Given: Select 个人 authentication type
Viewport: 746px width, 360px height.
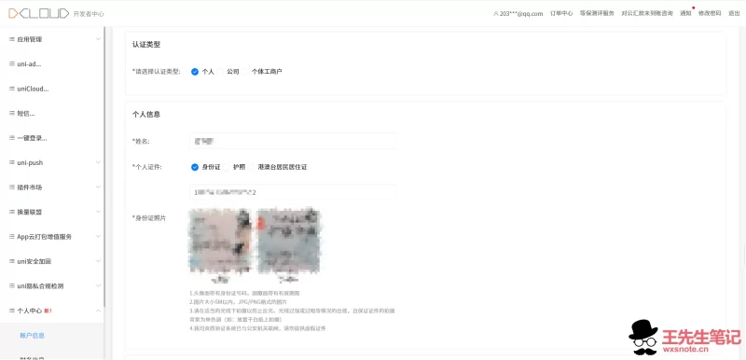Looking at the screenshot, I should tap(195, 72).
